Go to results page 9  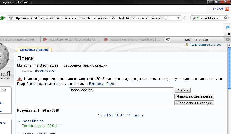coord(121,115)
